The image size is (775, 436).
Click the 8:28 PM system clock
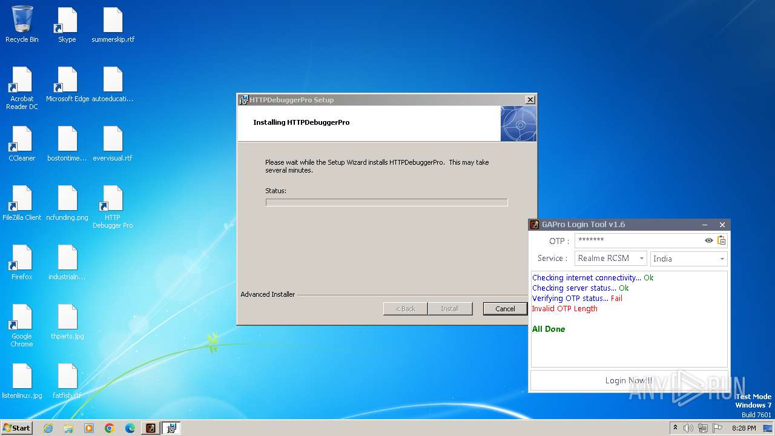(x=744, y=428)
